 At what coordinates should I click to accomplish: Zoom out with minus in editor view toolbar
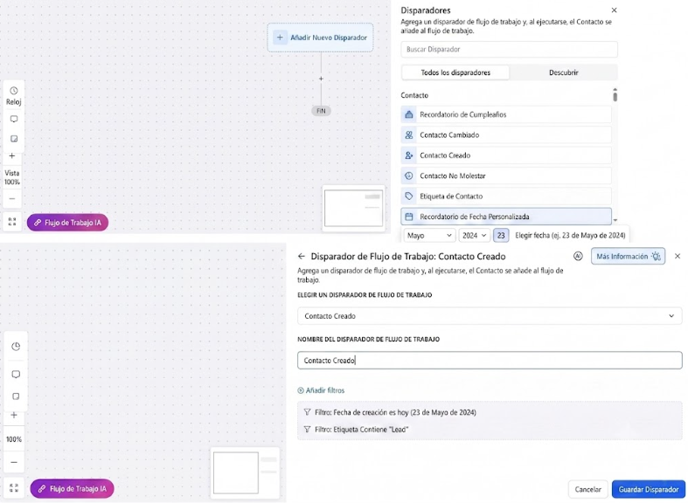pos(14,462)
